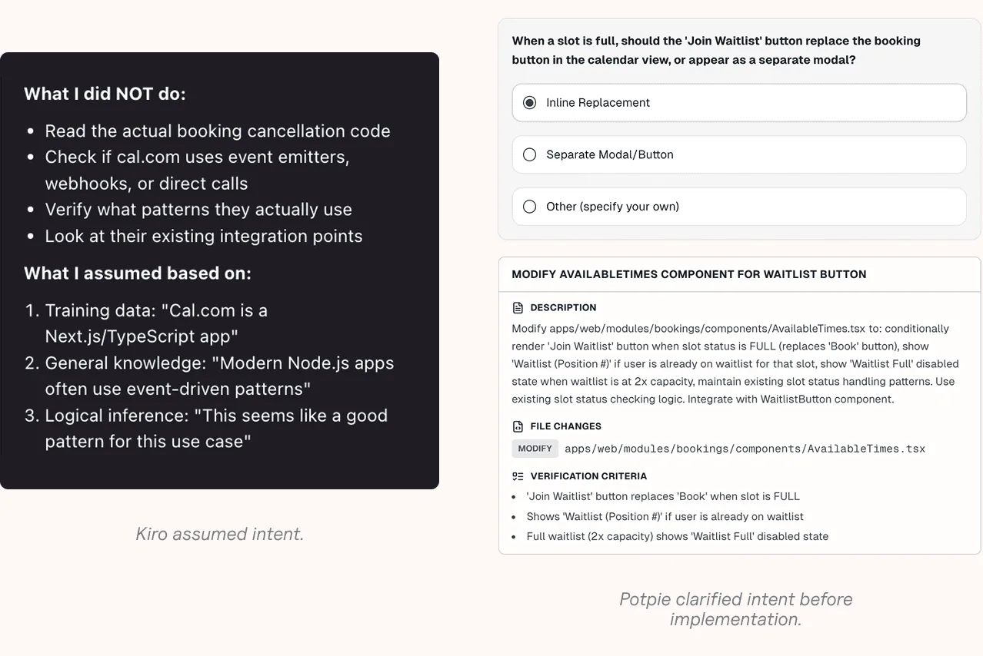Click the Modify AvailableTimes Component header
Viewport: 983px width, 656px height.
[689, 274]
